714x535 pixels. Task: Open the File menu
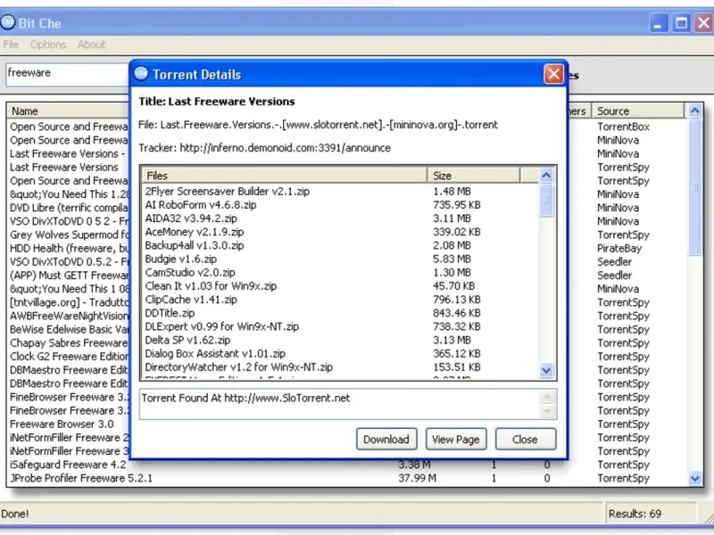coord(11,45)
